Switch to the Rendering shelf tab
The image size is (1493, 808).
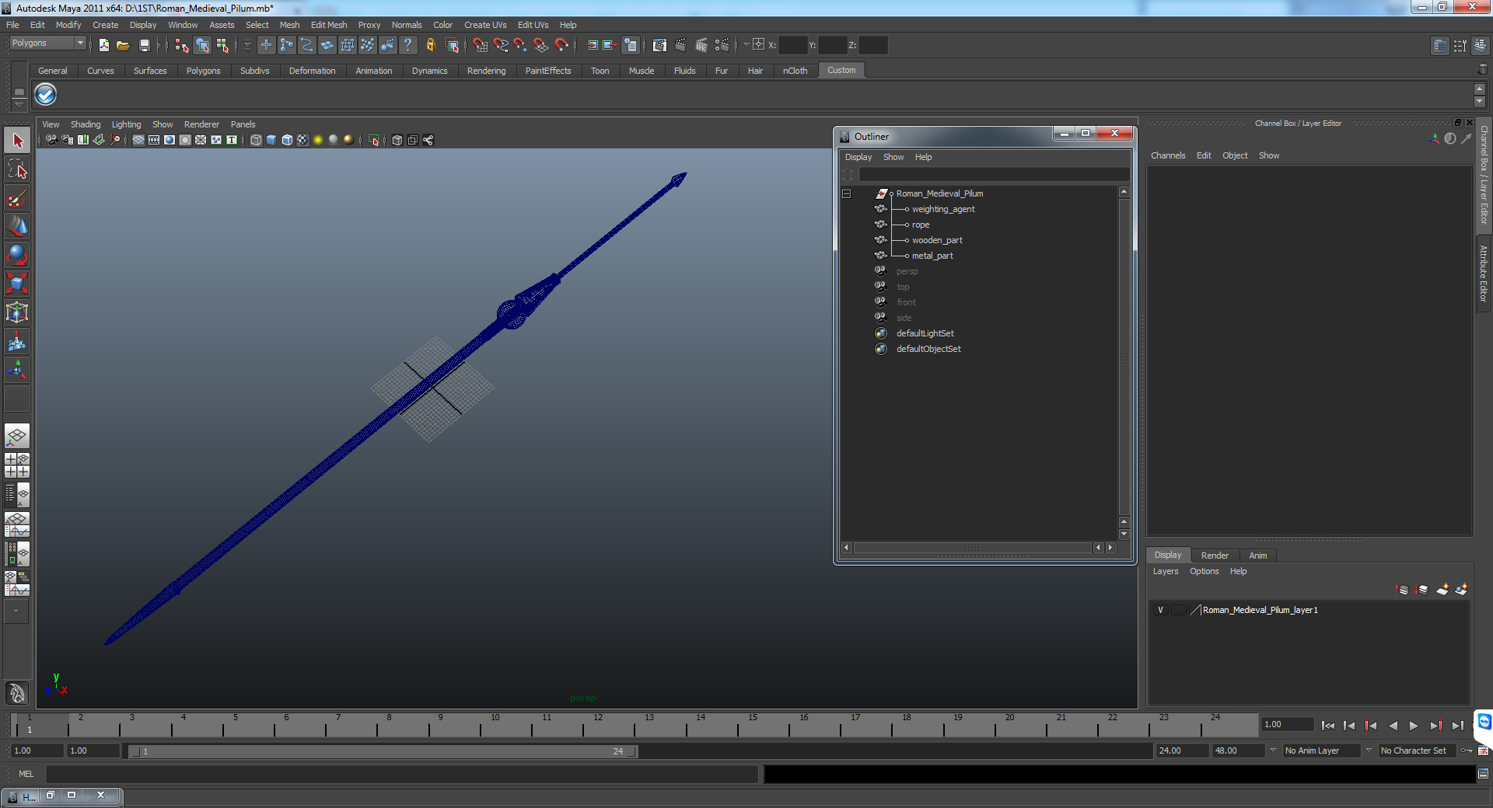coord(486,71)
